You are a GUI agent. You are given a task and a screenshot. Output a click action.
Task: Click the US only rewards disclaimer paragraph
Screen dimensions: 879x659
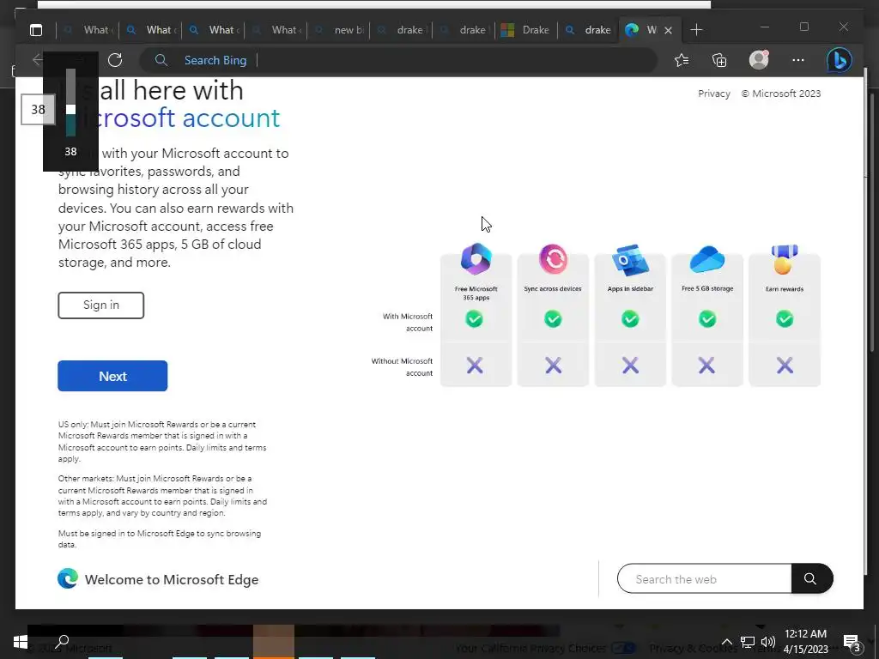[x=162, y=442]
